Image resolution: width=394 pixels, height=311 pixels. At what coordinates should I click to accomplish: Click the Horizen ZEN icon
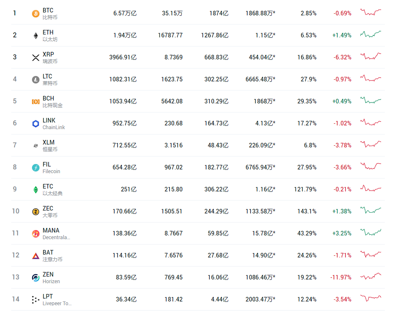(x=36, y=278)
